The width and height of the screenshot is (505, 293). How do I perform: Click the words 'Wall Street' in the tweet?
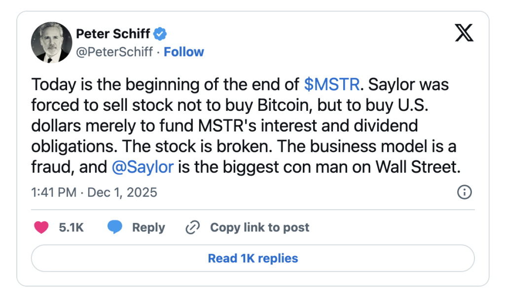[418, 167]
